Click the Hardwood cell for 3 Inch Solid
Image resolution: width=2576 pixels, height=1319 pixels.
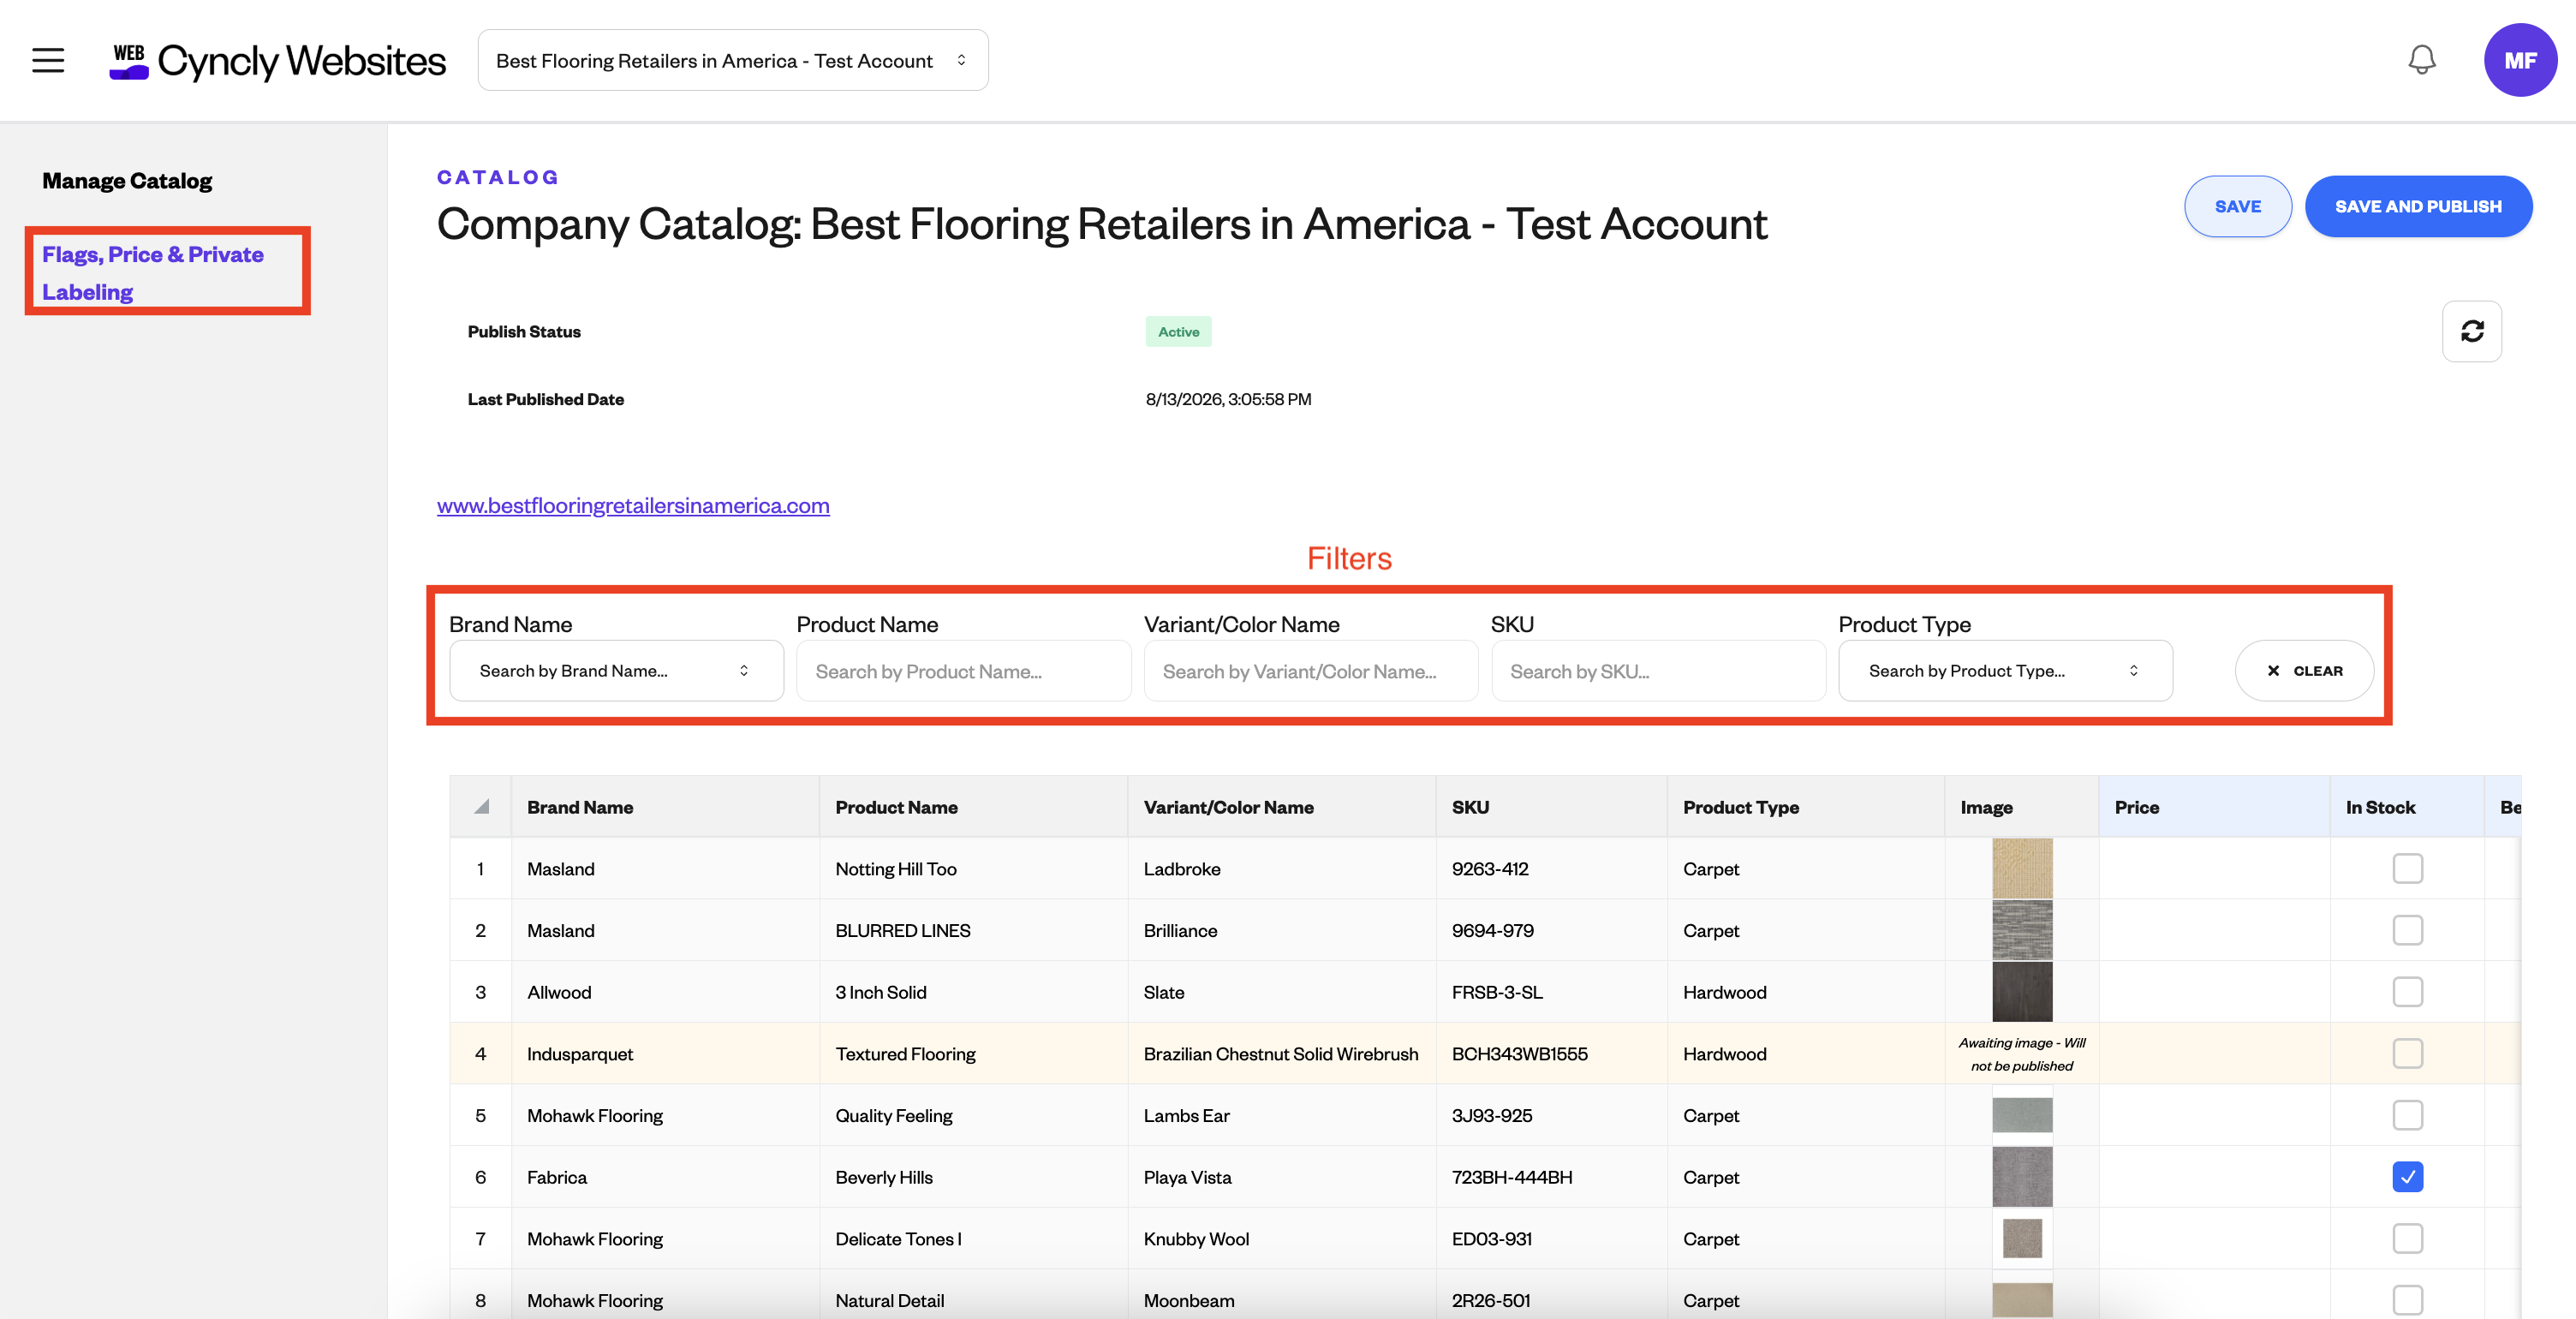(1805, 992)
